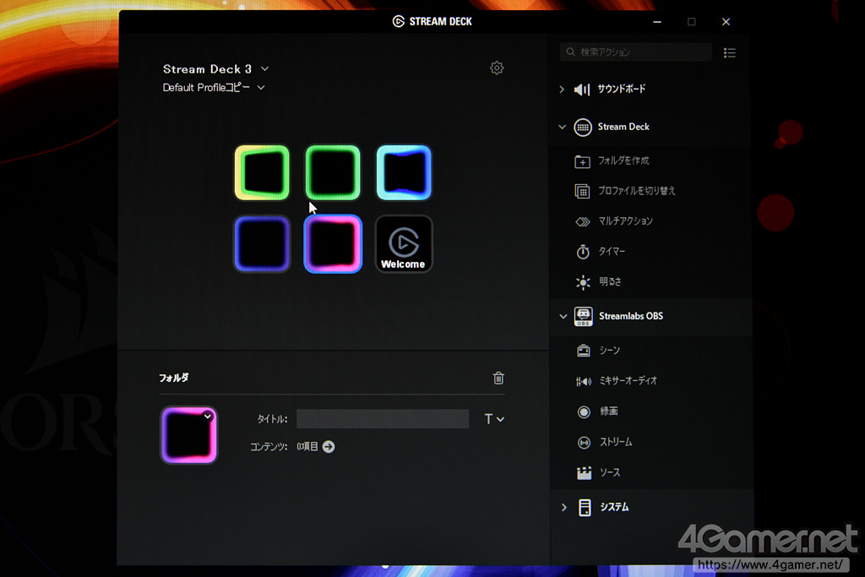Click the Streamlabs OBS category label
The image size is (865, 577).
[x=630, y=316]
